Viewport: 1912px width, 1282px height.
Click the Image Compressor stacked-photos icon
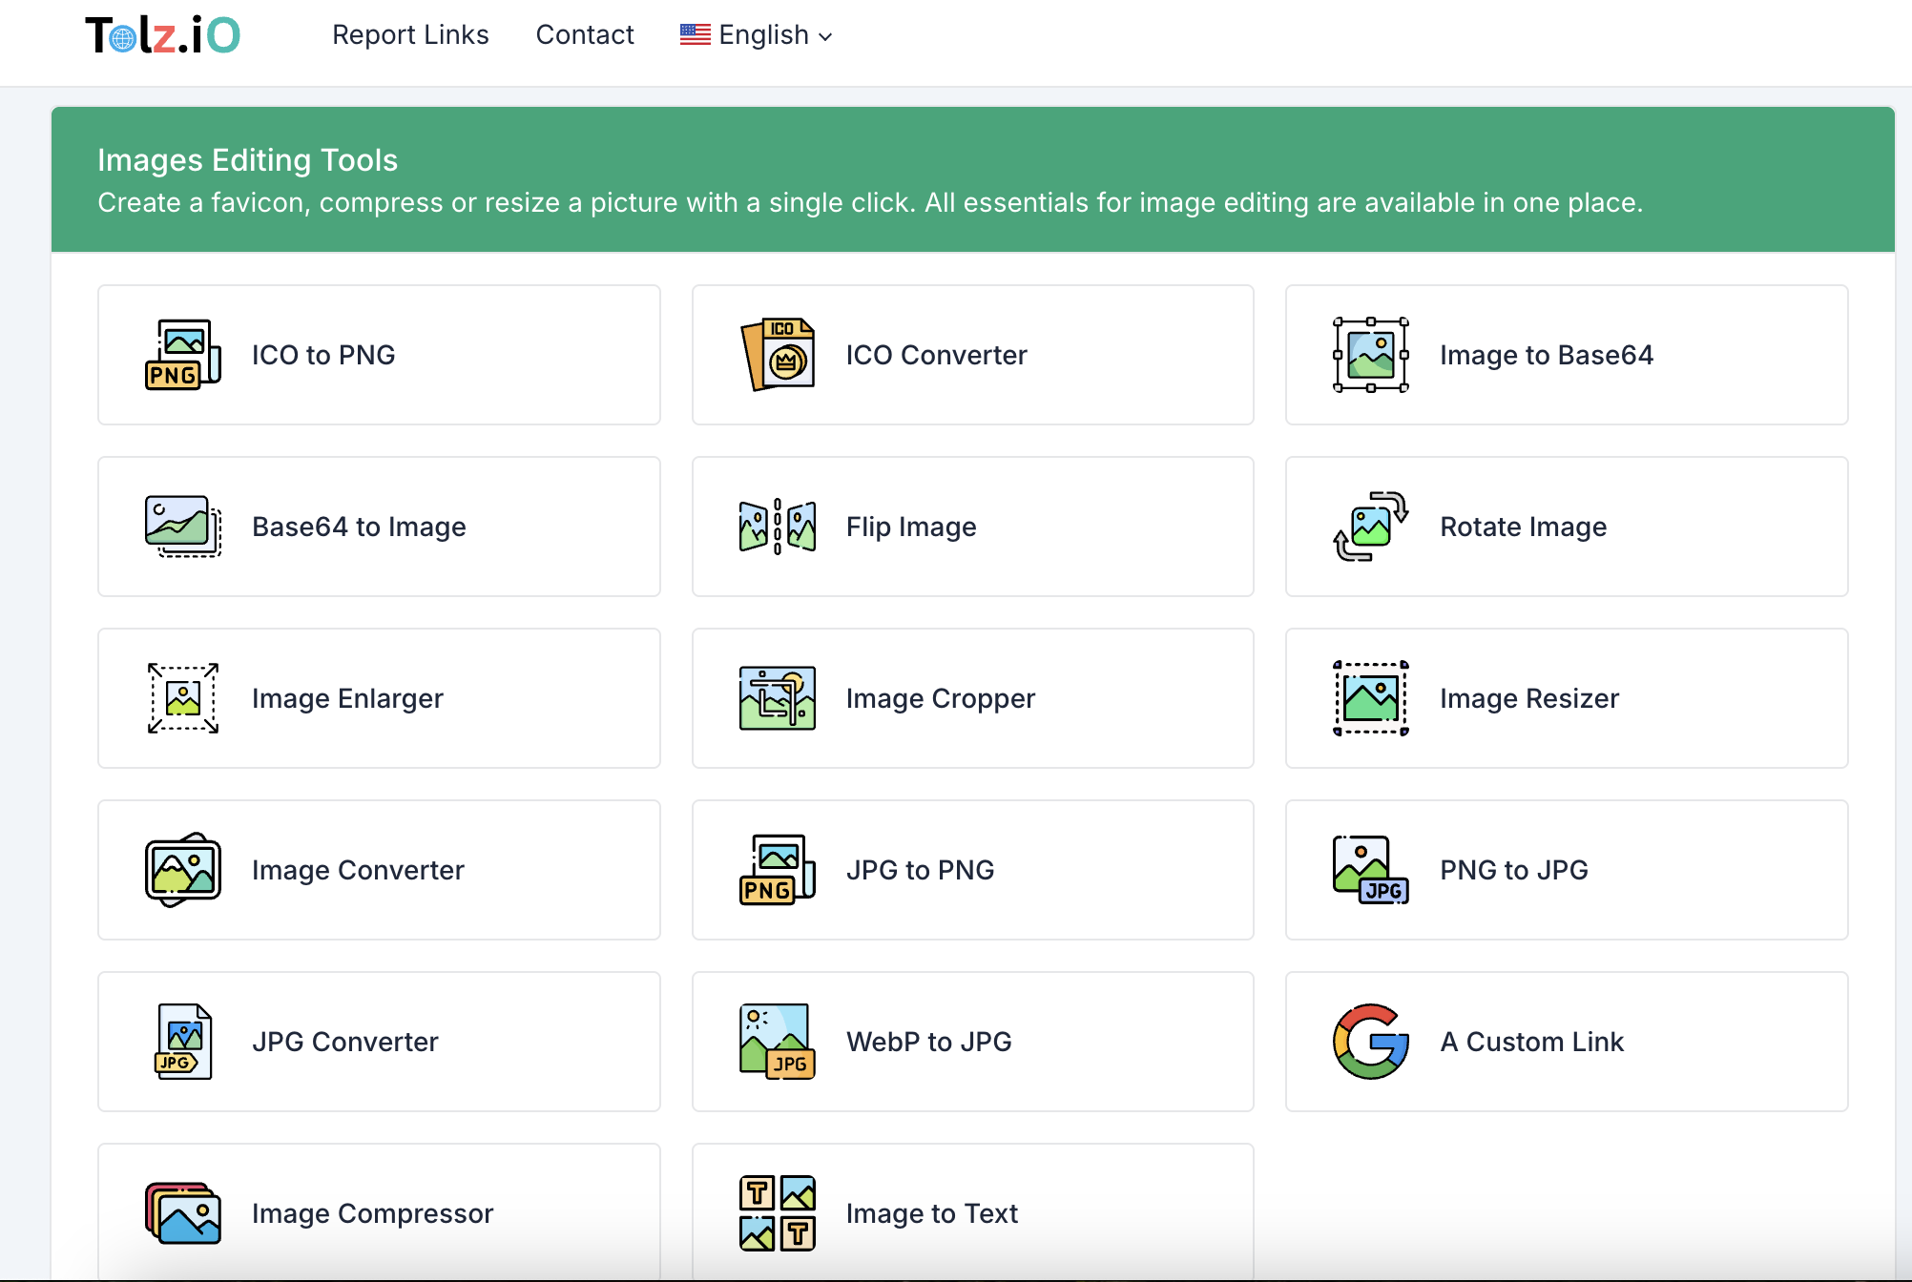point(183,1213)
